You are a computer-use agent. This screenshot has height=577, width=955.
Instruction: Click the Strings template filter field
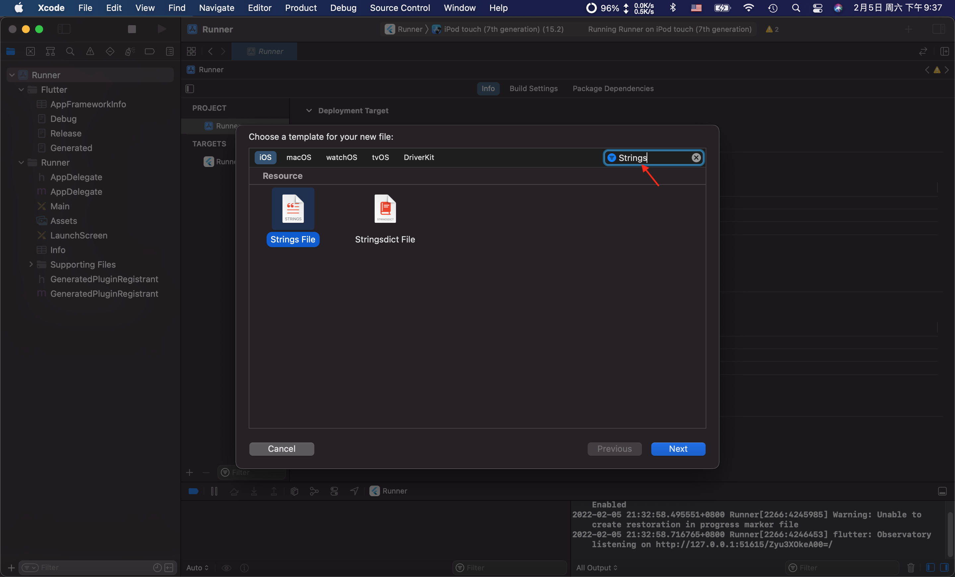tap(654, 158)
